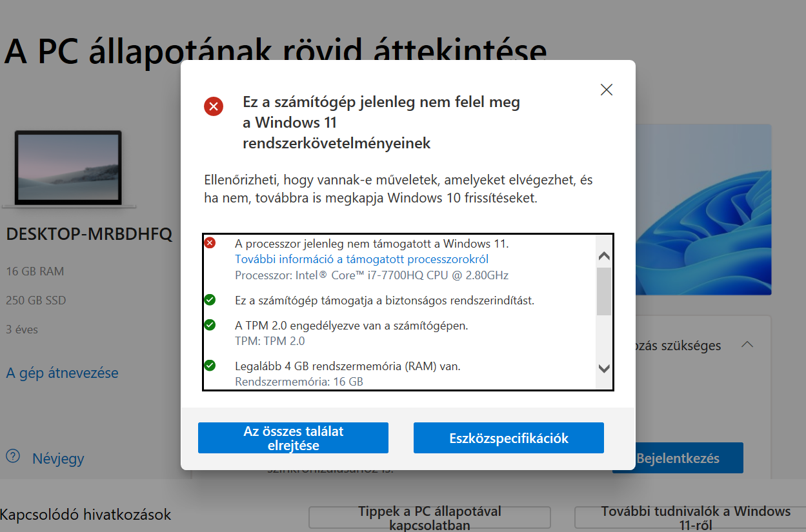Click the red error icon beside dialog title
The height and width of the screenshot is (532, 806).
pos(214,106)
